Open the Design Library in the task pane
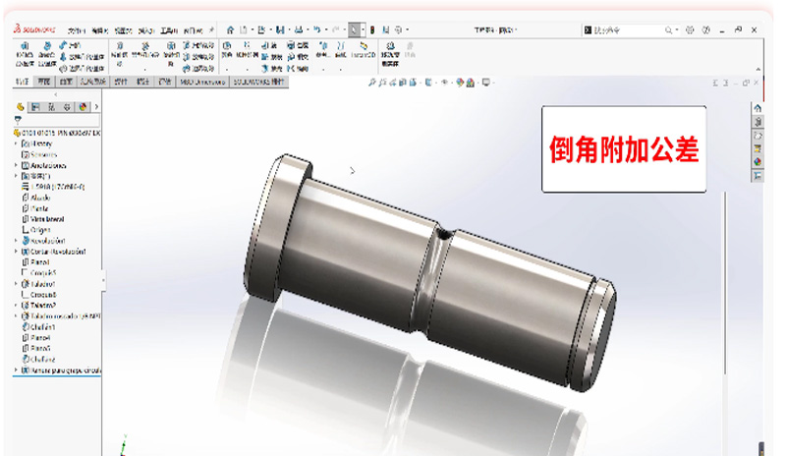This screenshot has width=786, height=456. (758, 122)
